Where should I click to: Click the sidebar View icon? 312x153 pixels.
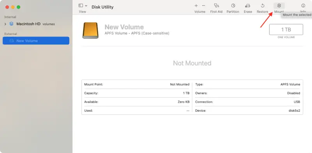pos(81,5)
